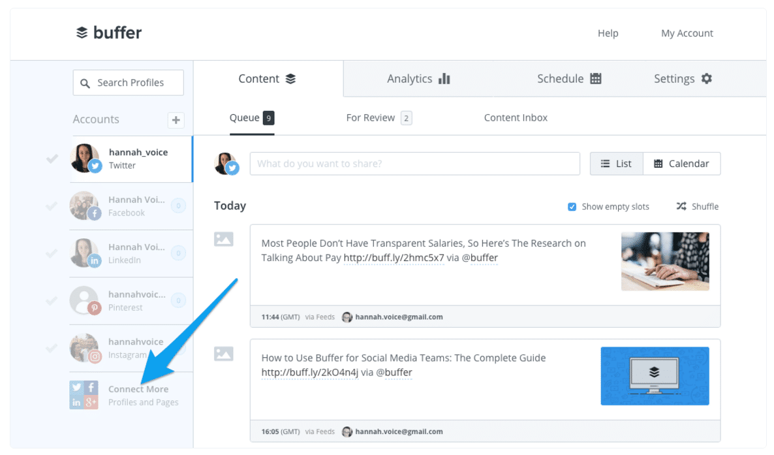This screenshot has width=774, height=455.
Task: Toggle checkmark beside Pinterest account
Action: click(52, 300)
